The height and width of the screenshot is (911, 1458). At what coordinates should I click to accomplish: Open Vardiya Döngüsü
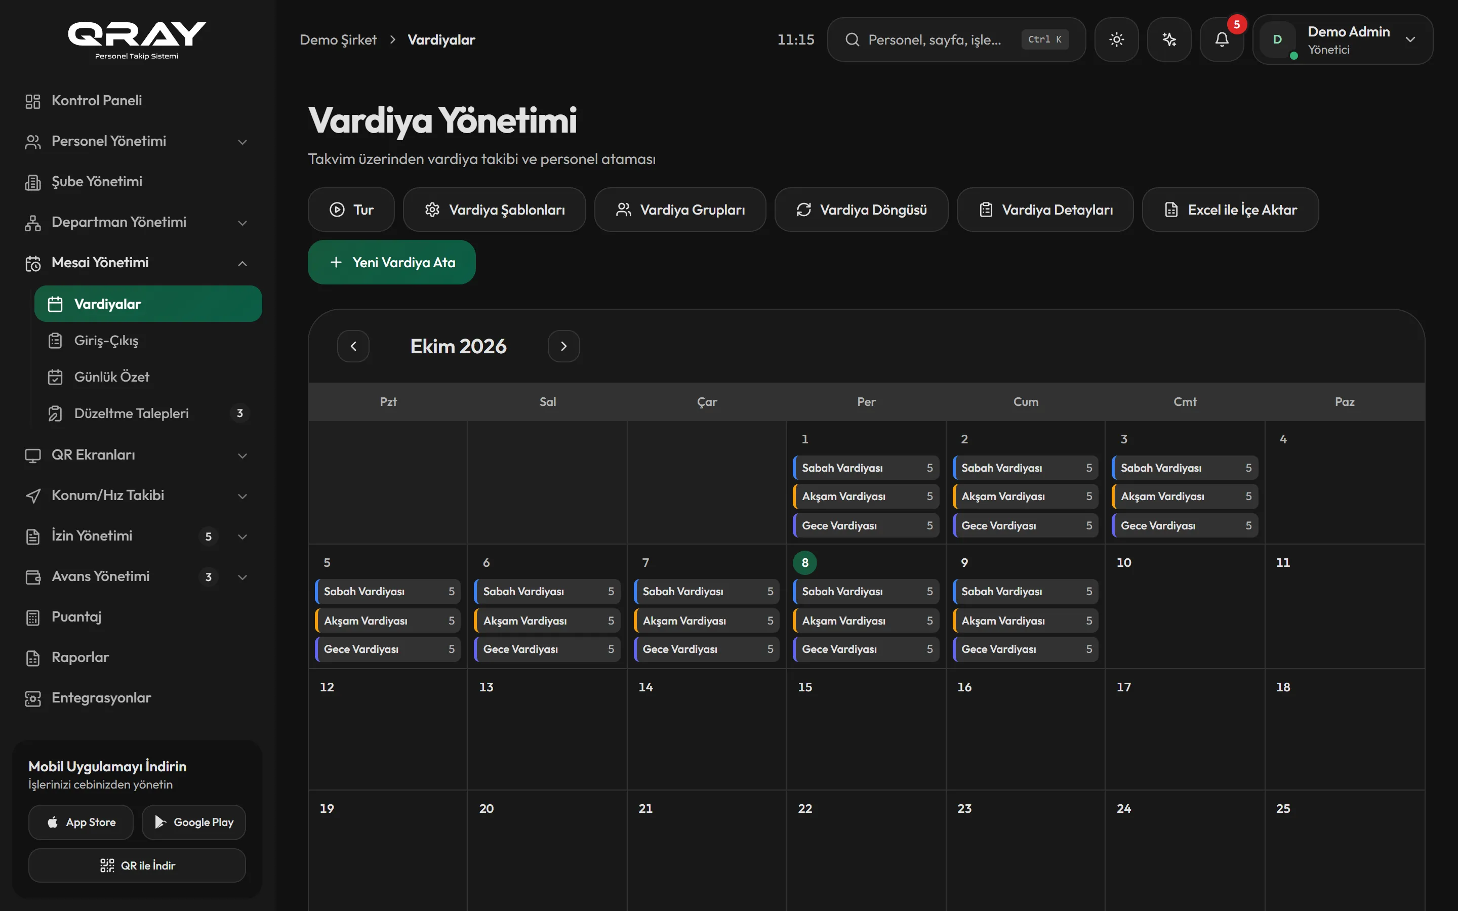[x=861, y=210]
